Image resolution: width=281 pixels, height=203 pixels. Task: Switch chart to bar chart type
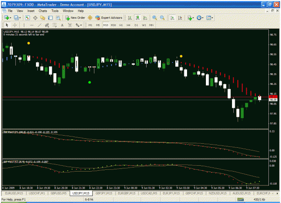click(x=130, y=18)
